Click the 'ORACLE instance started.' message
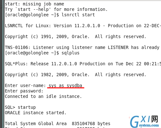Image resolution: width=161 pixels, height=128 pixels. coord(35,113)
